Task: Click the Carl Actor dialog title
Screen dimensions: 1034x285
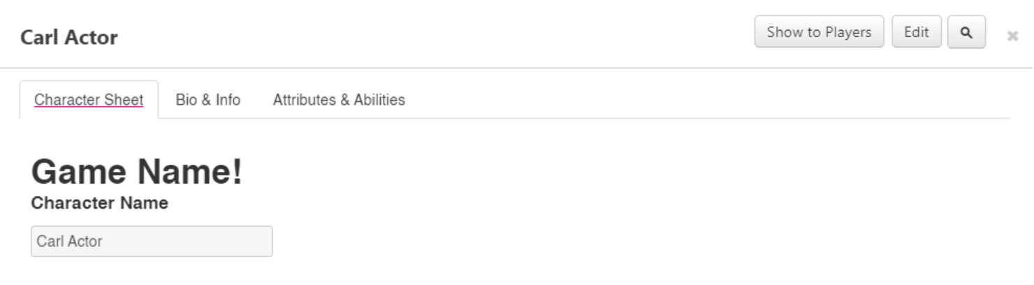Action: pos(69,37)
